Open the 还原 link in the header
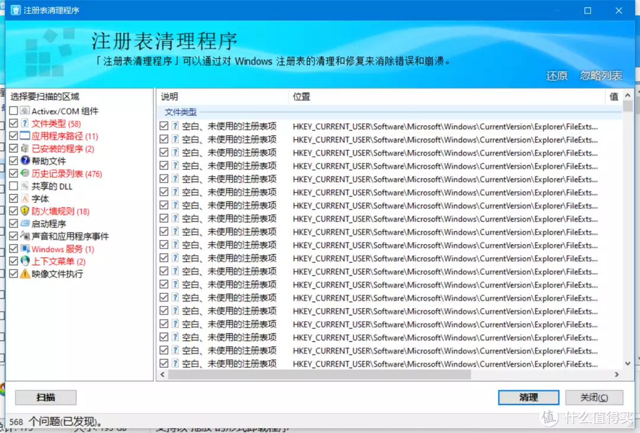 pyautogui.click(x=556, y=75)
